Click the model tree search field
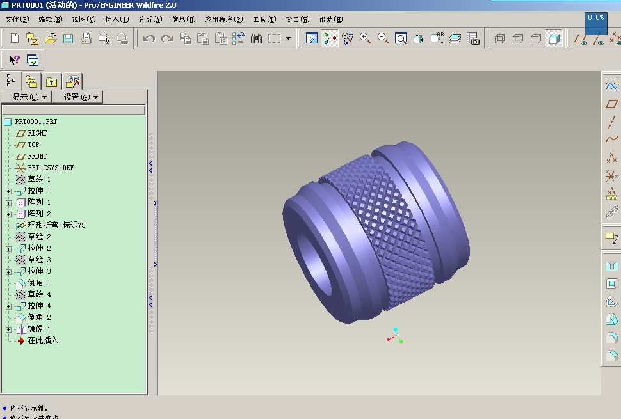The height and width of the screenshot is (419, 621). click(74, 109)
